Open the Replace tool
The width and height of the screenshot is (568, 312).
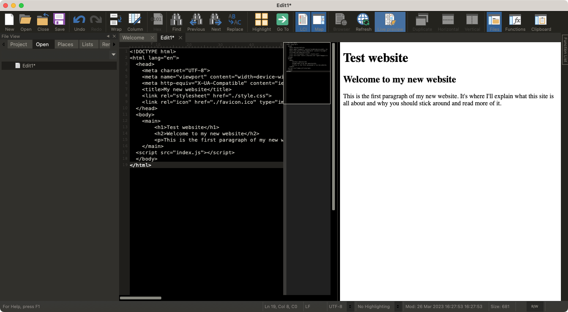(235, 22)
